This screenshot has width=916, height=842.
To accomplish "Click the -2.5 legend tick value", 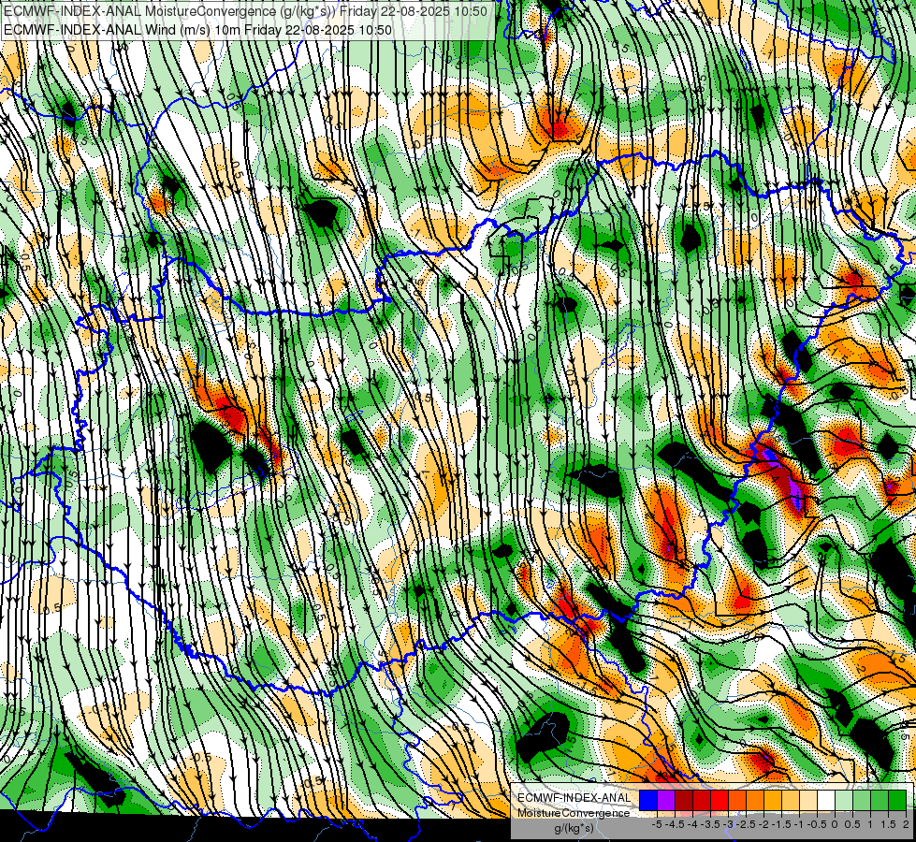I will coord(744,824).
